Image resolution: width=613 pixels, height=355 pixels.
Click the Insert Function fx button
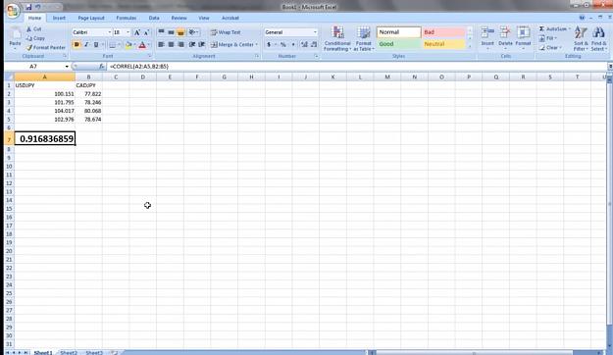(x=102, y=67)
